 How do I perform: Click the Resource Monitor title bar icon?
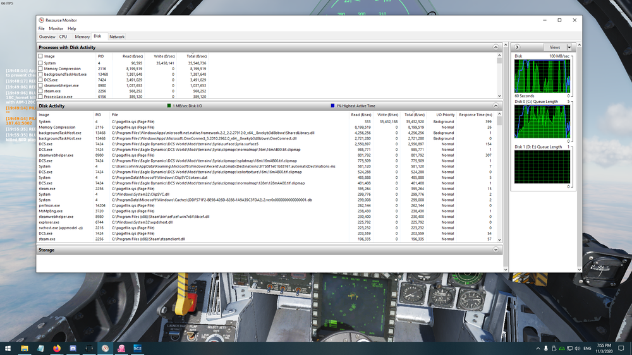pos(41,20)
